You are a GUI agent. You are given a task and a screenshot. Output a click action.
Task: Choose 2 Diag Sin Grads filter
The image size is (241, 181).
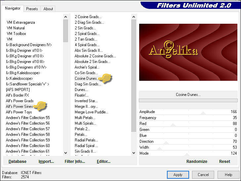coord(89,22)
